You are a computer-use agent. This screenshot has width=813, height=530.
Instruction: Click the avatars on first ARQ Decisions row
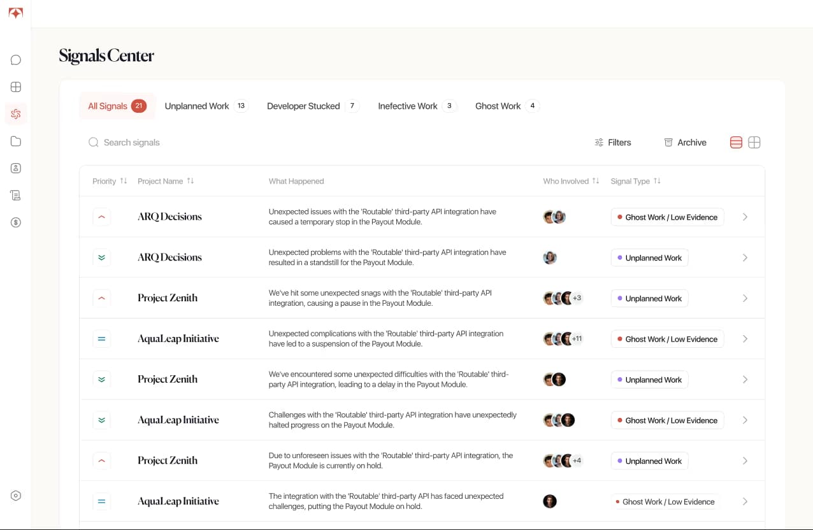tap(554, 217)
